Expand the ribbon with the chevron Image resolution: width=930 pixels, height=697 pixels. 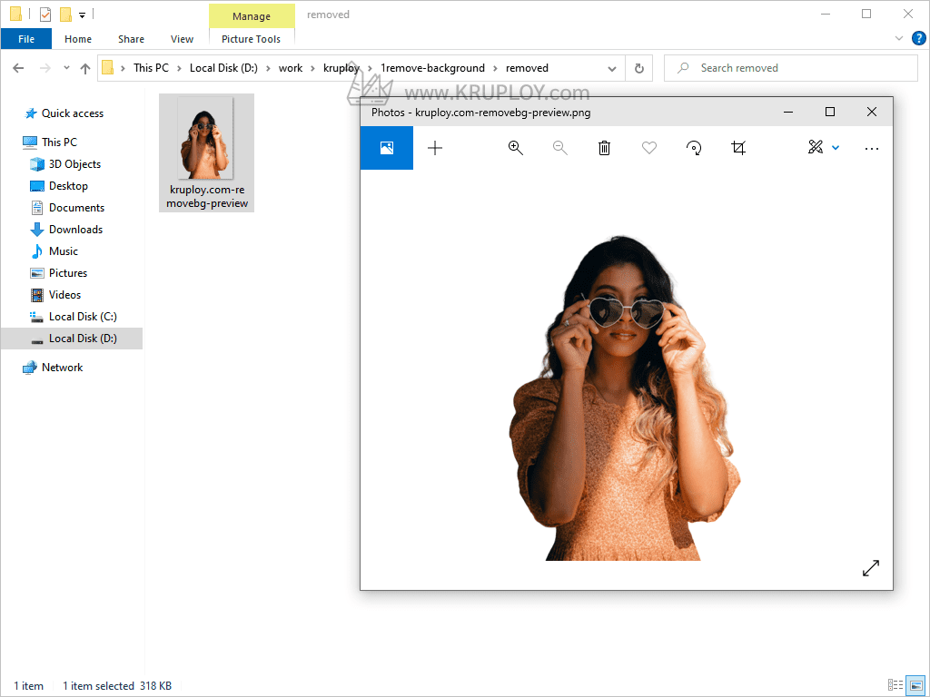(x=898, y=38)
